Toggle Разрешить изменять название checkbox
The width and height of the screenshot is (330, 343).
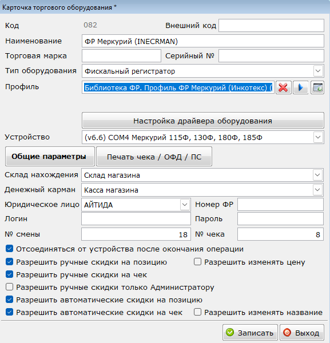197,312
